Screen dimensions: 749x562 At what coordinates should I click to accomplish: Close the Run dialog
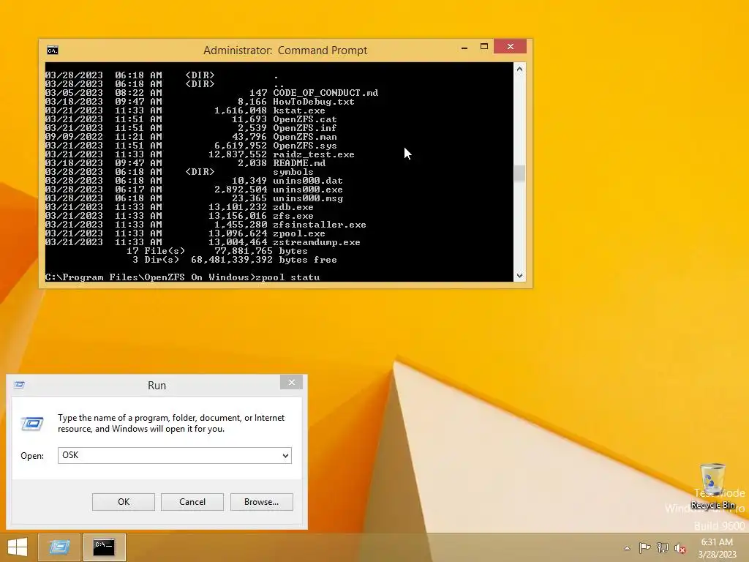[291, 382]
